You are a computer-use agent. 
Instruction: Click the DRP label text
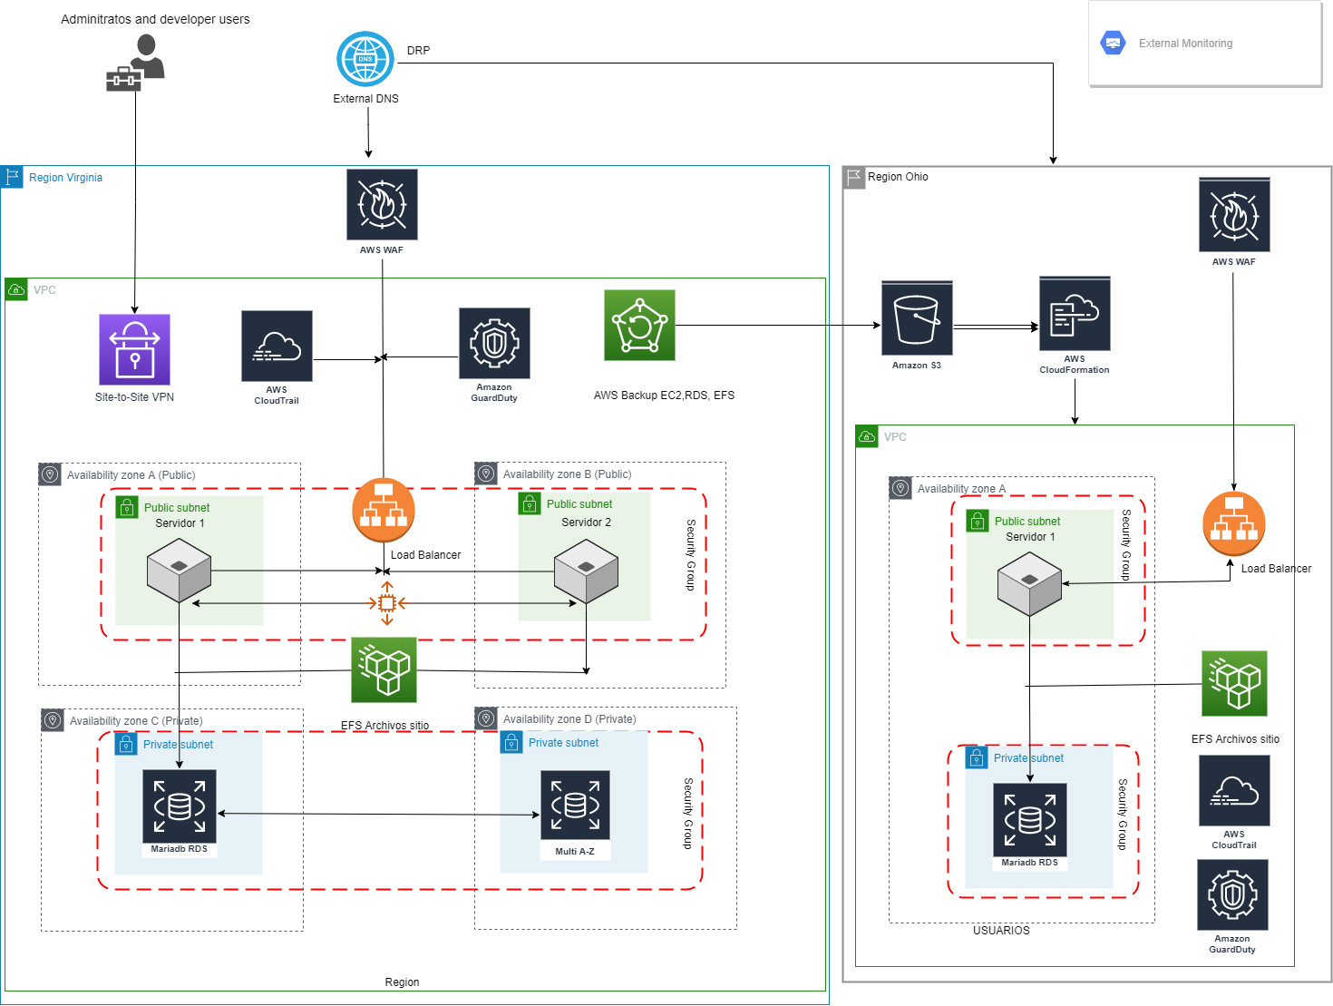point(418,51)
